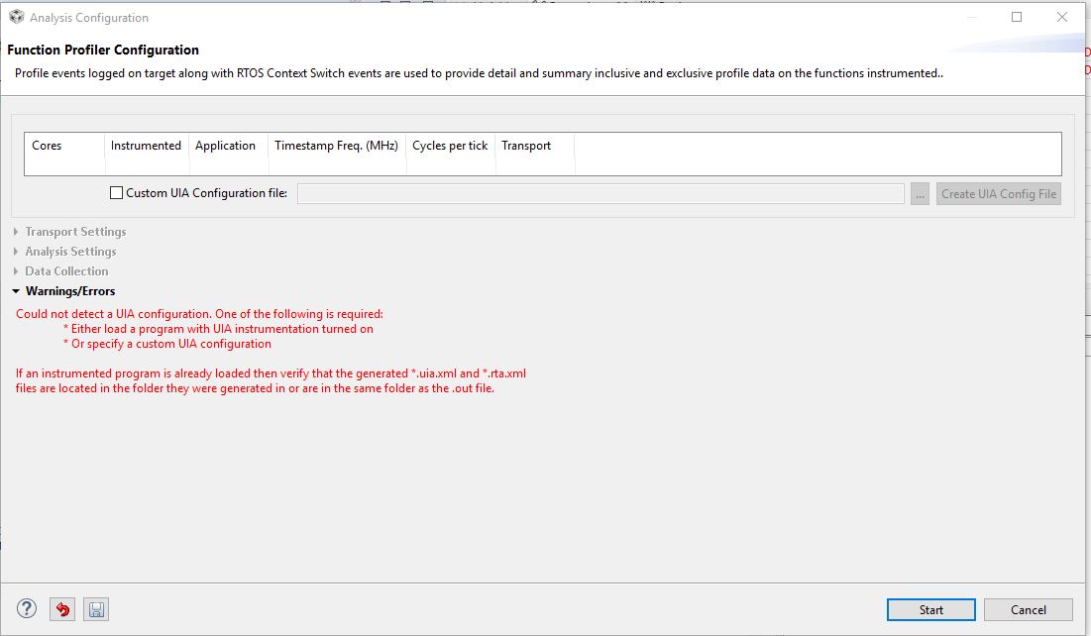Viewport: 1091px width, 636px height.
Task: Click the browse '...' button for UIA file
Action: 921,194
